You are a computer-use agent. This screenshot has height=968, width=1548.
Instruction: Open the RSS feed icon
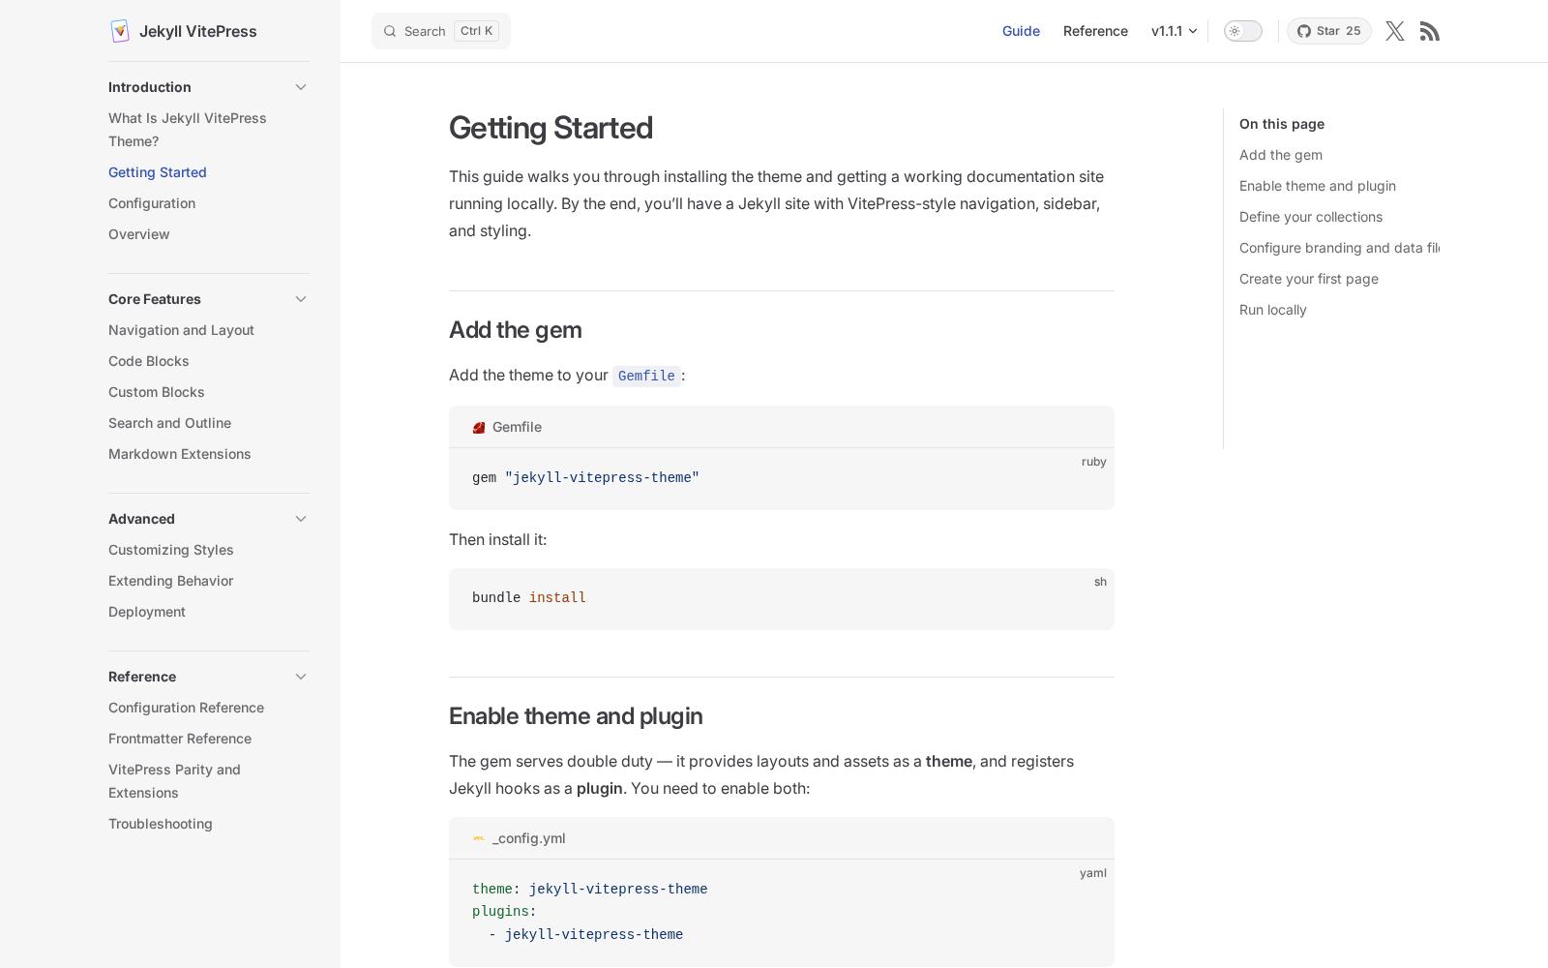[1429, 31]
